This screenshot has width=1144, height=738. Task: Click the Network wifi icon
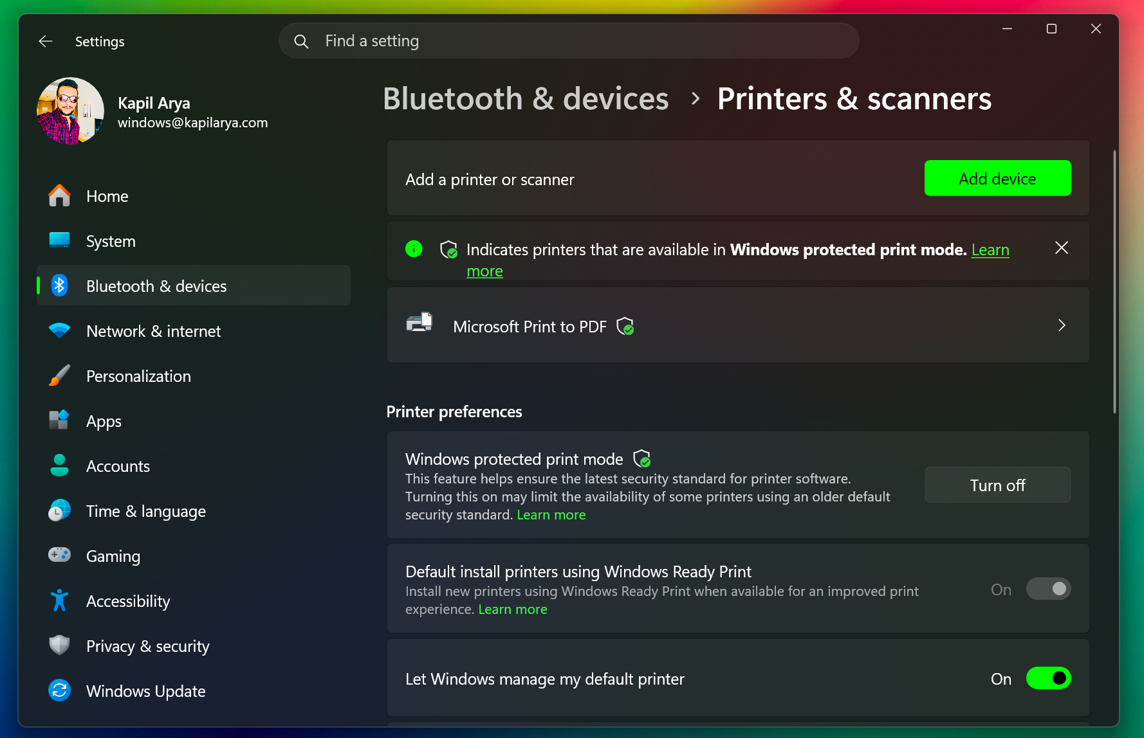tap(59, 330)
